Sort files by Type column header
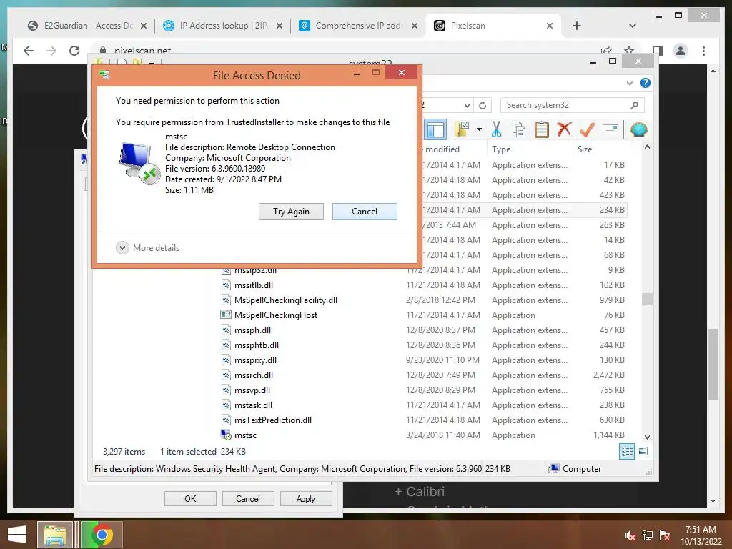The width and height of the screenshot is (732, 549). 530,149
